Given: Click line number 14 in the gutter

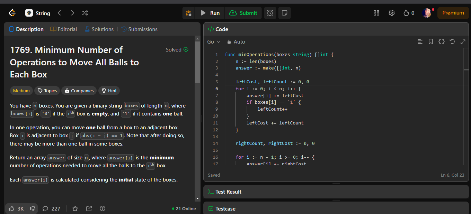Looking at the screenshot, I should coord(216,143).
